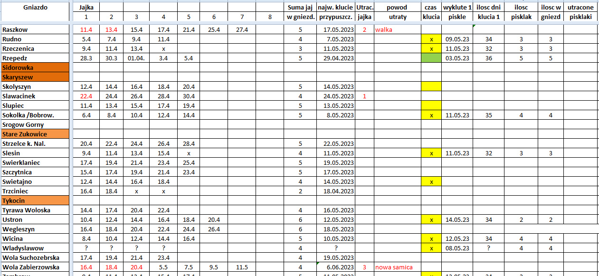599x276 pixels.
Task: Click the ilosc dni header cell
Action: 489,8
